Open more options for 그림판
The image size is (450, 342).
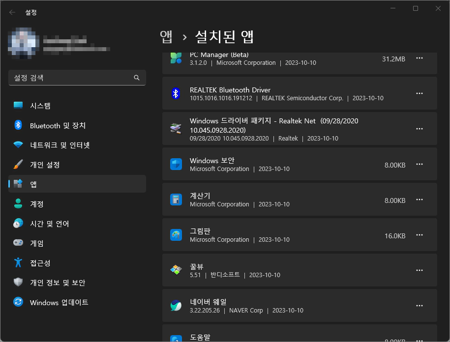(420, 235)
